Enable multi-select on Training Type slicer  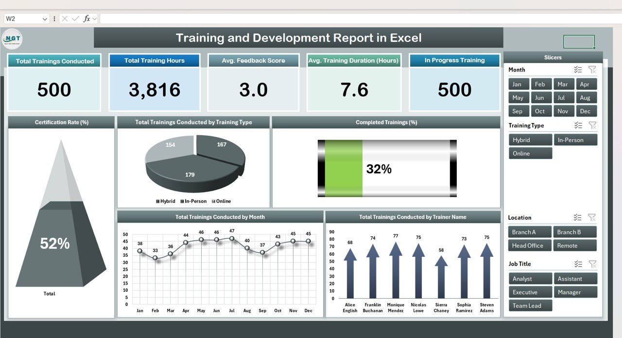coord(578,125)
